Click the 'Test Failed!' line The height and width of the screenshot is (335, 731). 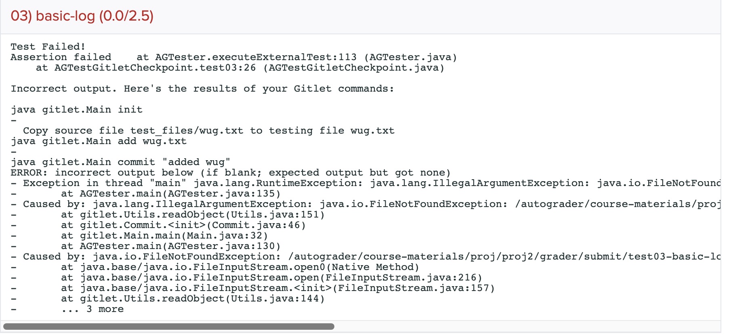tap(48, 47)
